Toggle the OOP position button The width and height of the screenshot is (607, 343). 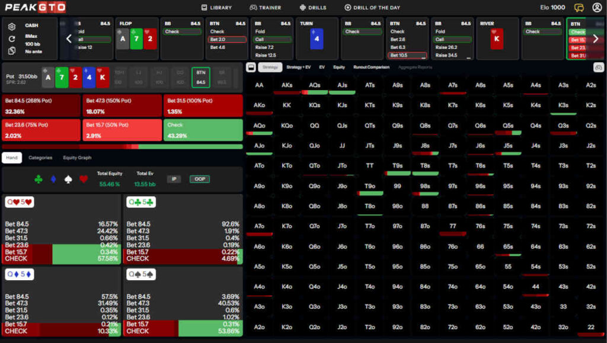coord(200,179)
